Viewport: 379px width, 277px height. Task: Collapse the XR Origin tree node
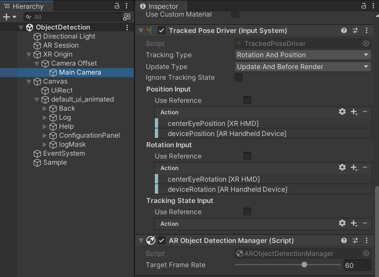[29, 54]
